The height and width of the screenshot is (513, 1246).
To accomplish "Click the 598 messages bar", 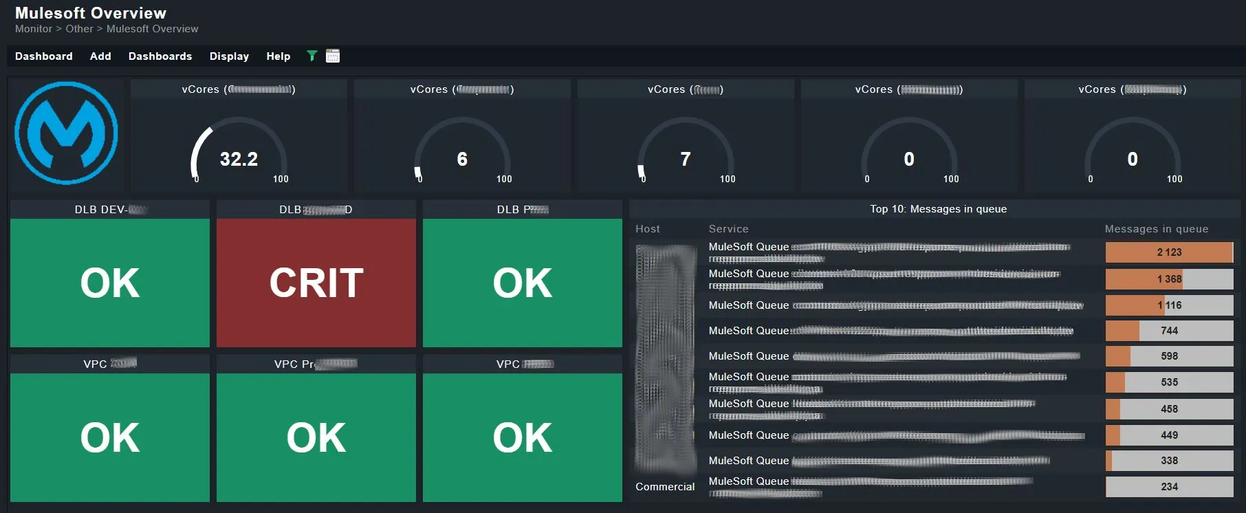I will pyautogui.click(x=1169, y=356).
